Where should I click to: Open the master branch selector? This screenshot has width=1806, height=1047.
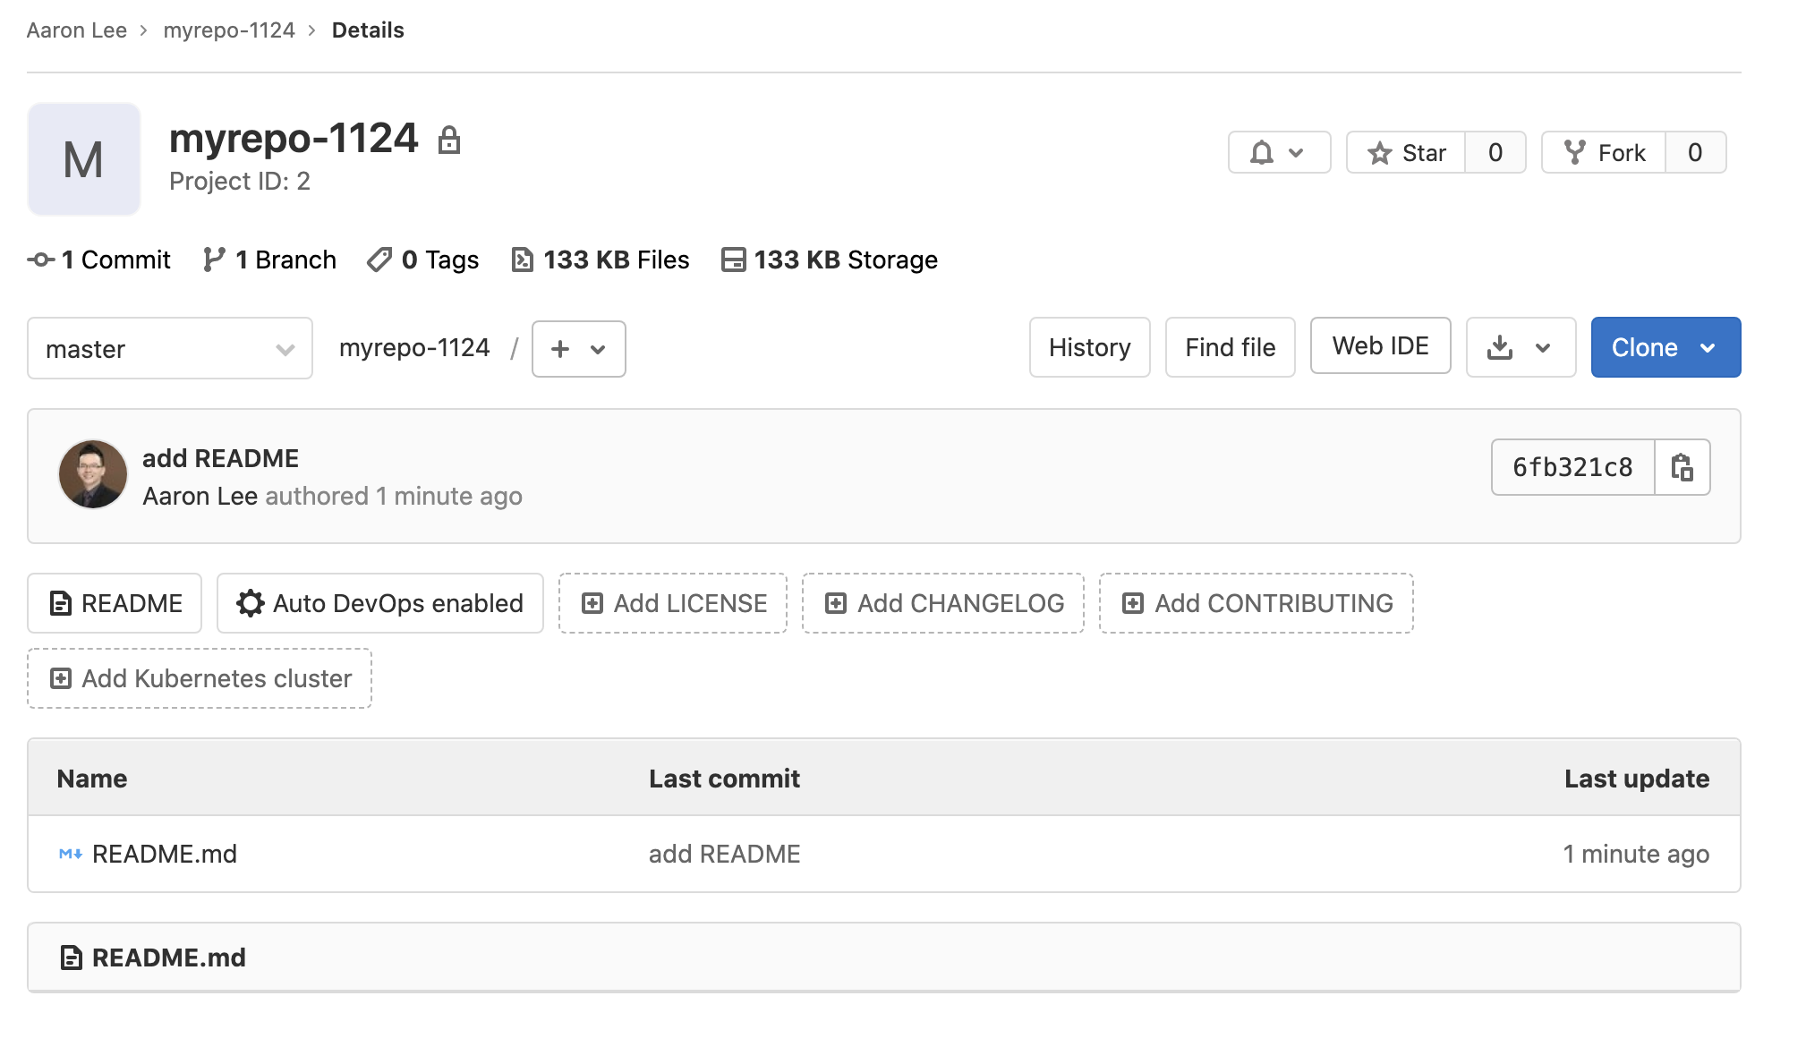point(169,349)
